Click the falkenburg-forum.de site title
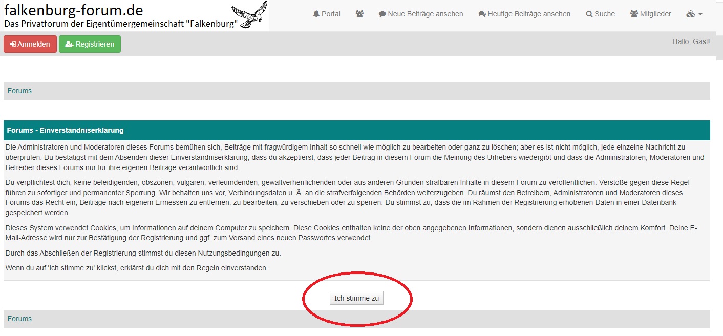This screenshot has width=723, height=336. point(74,10)
